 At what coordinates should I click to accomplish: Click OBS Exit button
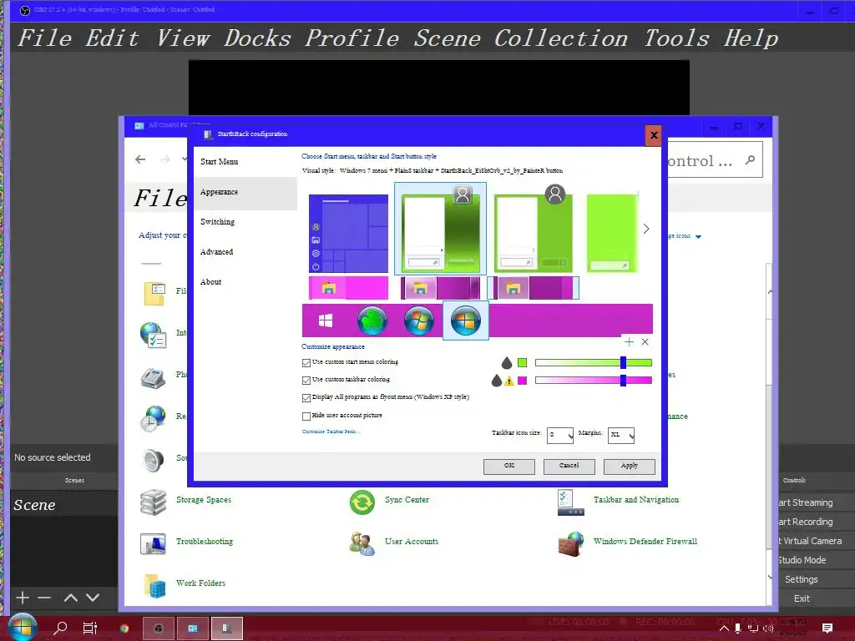(801, 598)
